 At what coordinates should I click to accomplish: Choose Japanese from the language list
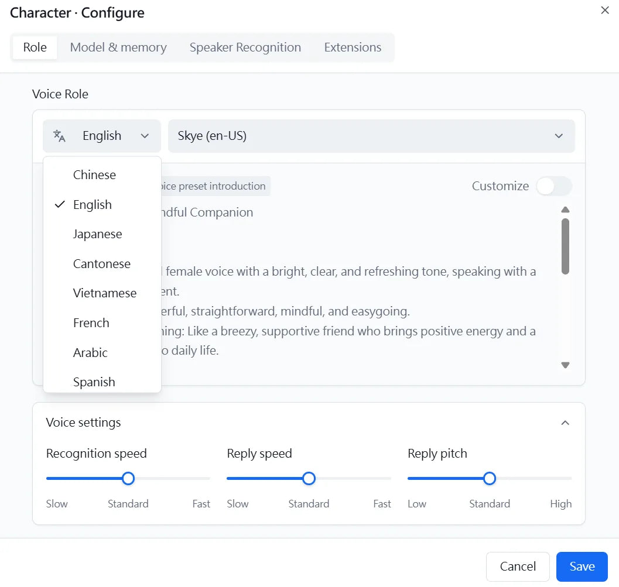click(102, 234)
